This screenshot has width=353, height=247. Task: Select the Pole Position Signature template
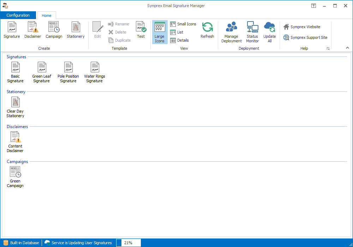pyautogui.click(x=68, y=72)
